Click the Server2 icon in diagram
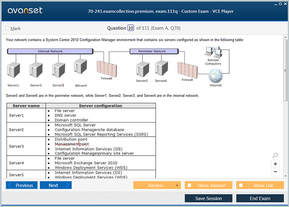 [x=36, y=70]
